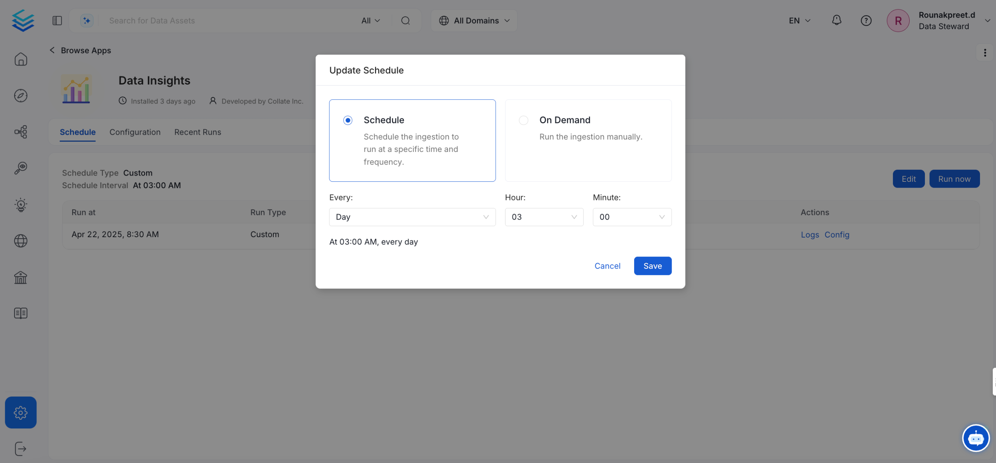Open the Every Day dropdown
Viewport: 996px width, 463px height.
click(x=412, y=217)
